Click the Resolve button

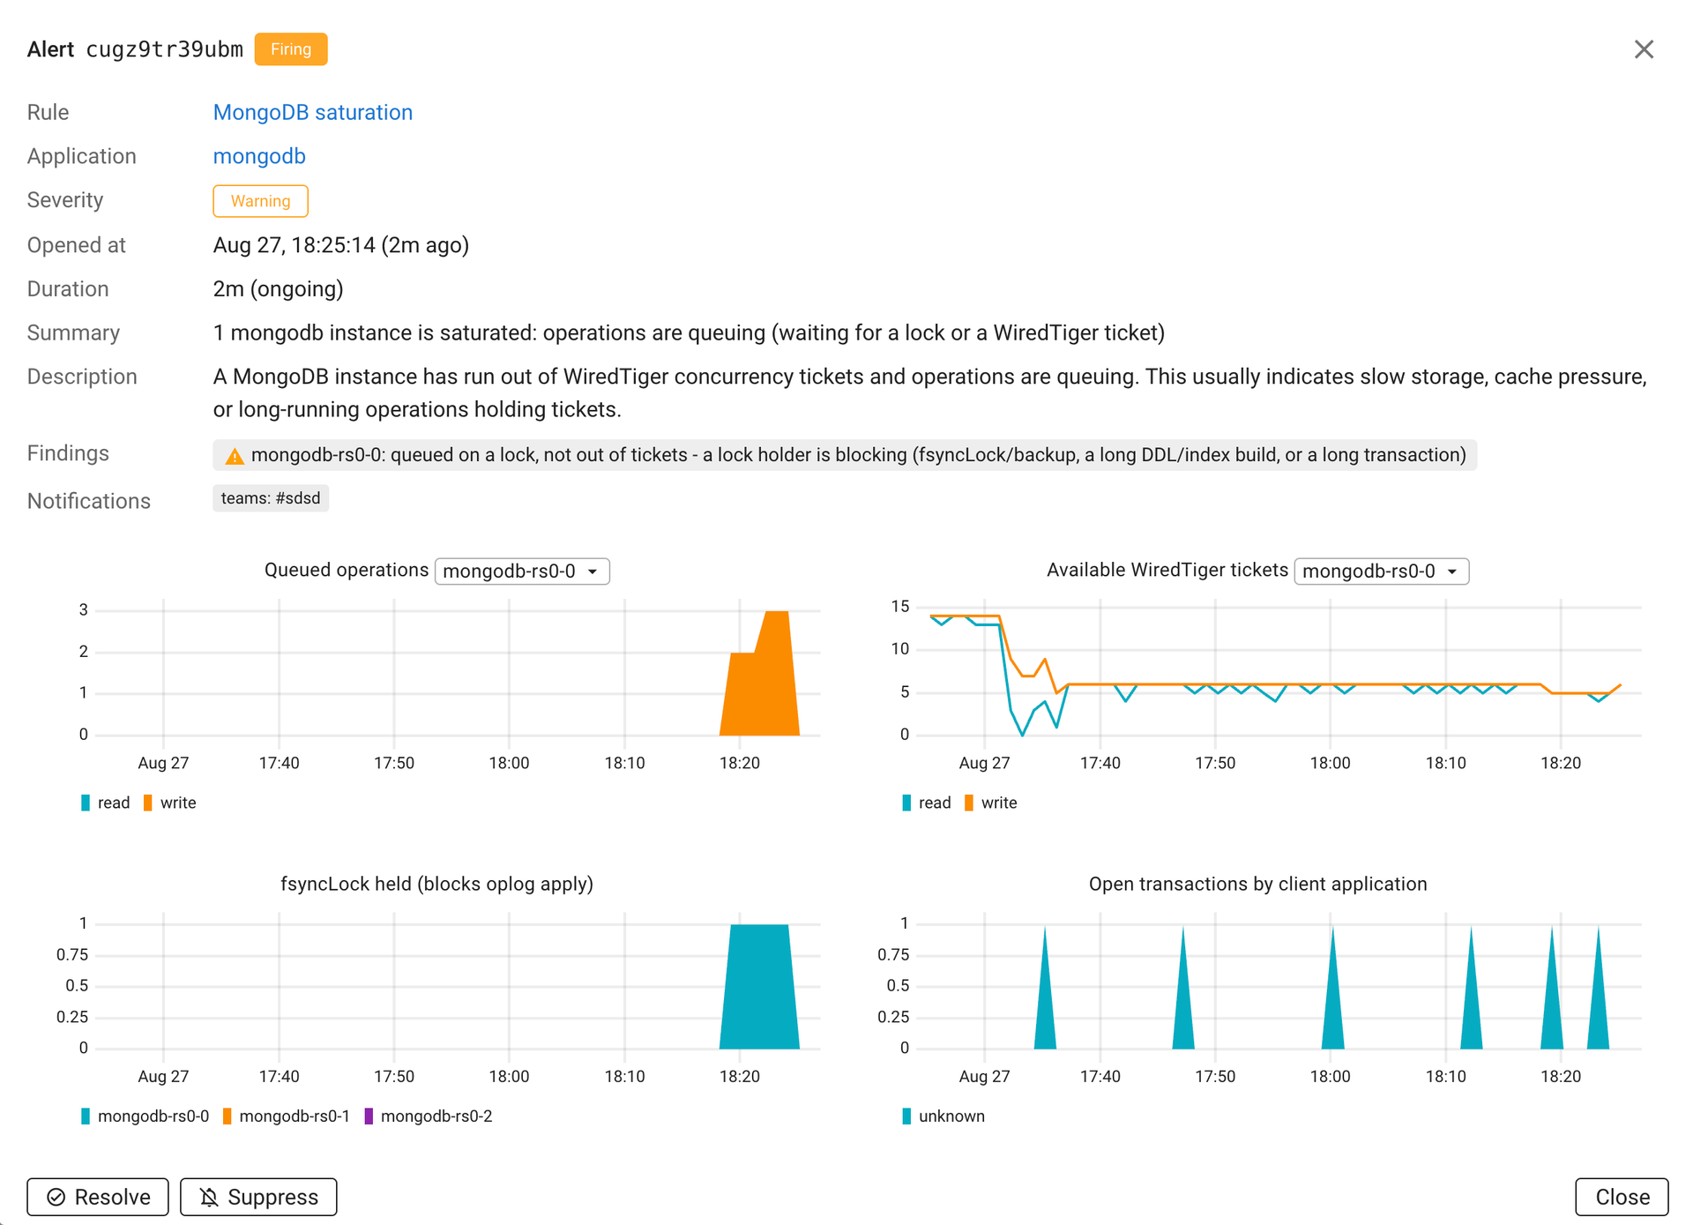98,1197
